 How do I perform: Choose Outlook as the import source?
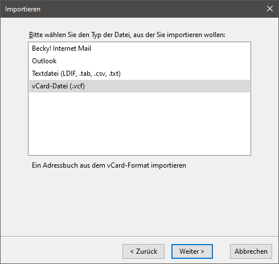pyautogui.click(x=139, y=61)
